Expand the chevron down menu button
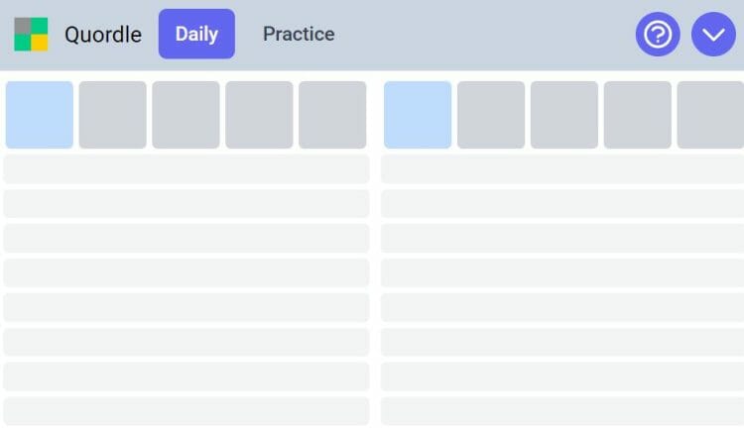 [713, 34]
